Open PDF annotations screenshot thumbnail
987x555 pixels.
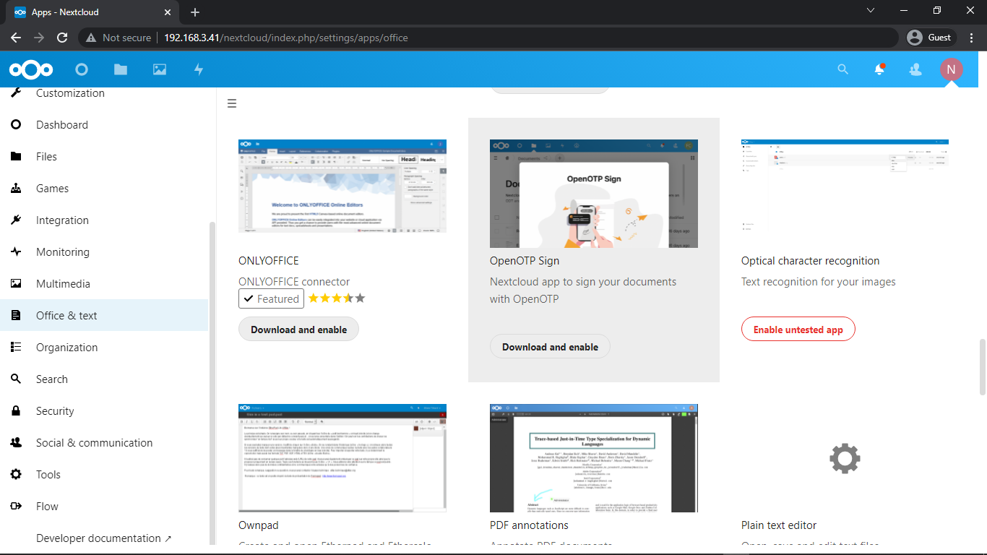pyautogui.click(x=594, y=458)
